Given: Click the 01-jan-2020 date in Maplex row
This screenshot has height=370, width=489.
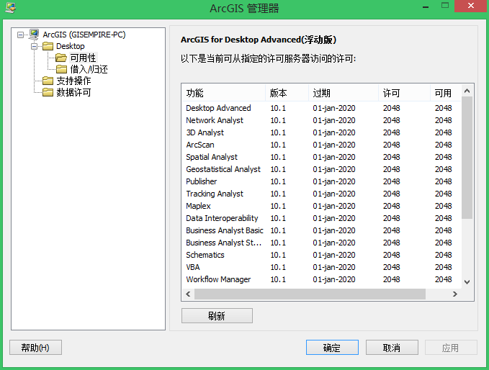Looking at the screenshot, I should point(334,206).
